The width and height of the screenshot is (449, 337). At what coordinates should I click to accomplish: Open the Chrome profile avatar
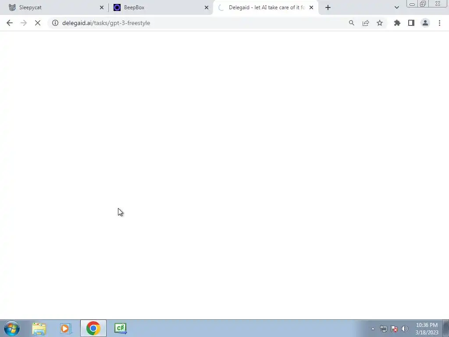[425, 23]
